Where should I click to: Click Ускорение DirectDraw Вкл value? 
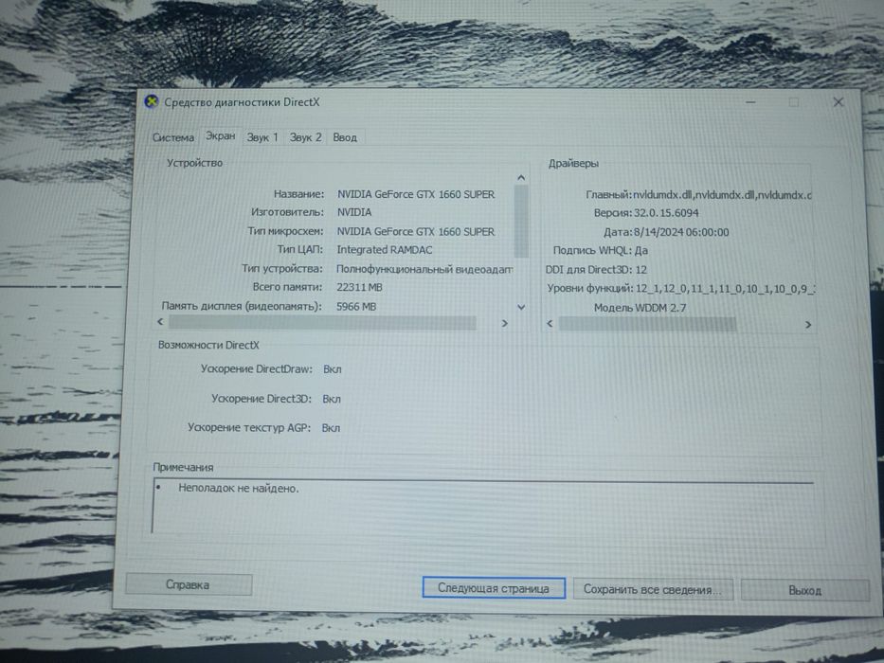(x=332, y=369)
